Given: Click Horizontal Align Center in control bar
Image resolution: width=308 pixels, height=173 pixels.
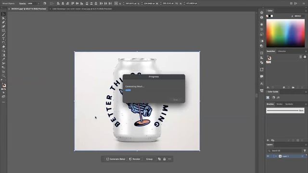Looking at the screenshot, I should pos(63,3).
